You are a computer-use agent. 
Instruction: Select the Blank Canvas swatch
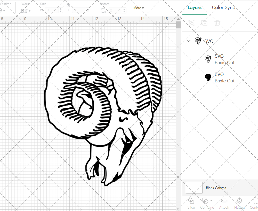[x=194, y=187]
